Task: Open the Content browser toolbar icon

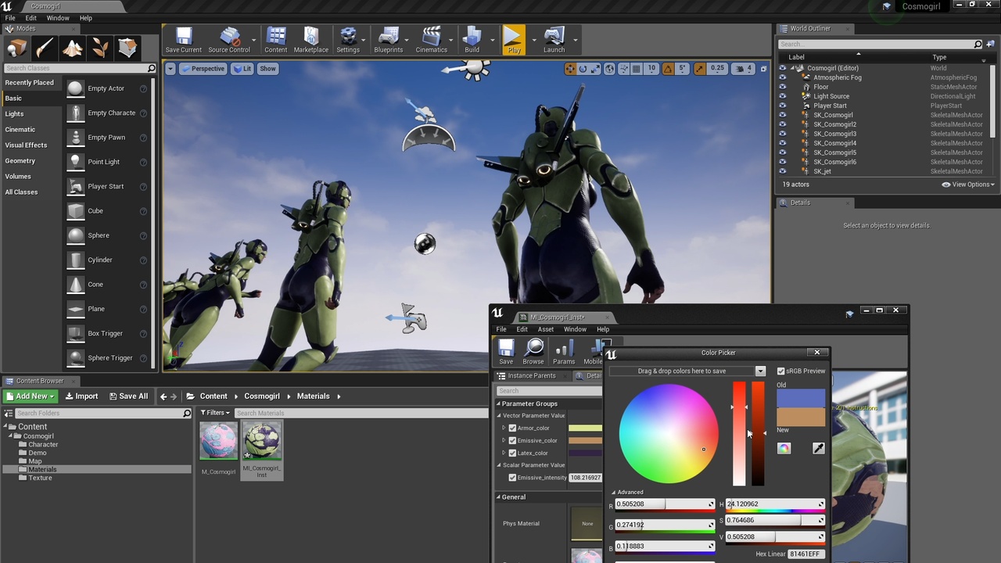Action: pyautogui.click(x=275, y=40)
